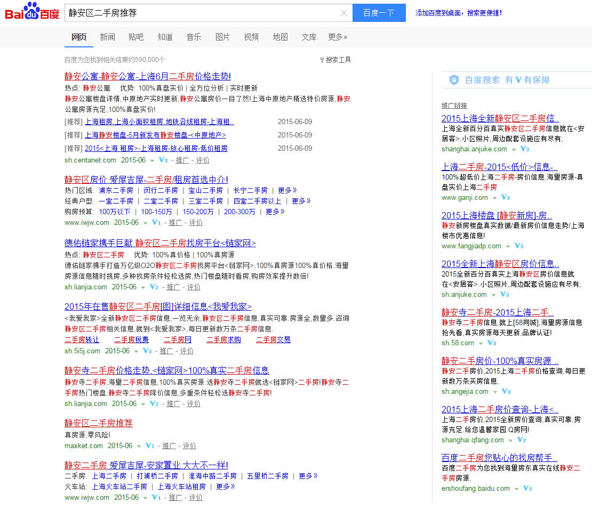Click the 二手房交易 sublink

(274, 339)
